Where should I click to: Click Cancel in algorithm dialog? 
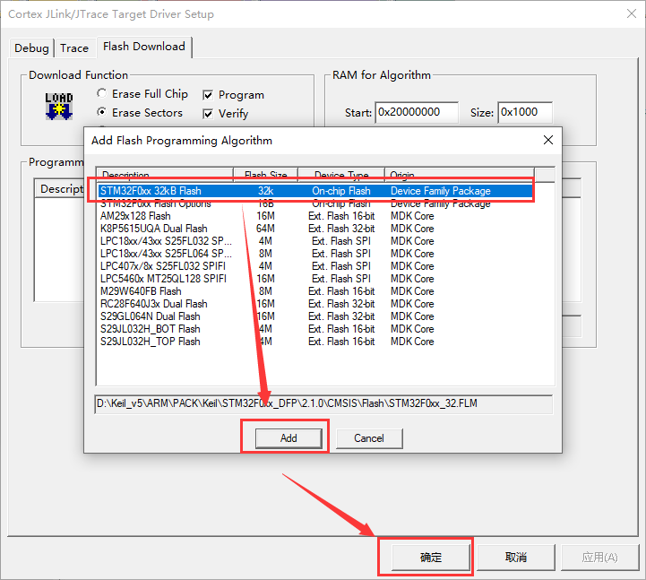point(369,438)
